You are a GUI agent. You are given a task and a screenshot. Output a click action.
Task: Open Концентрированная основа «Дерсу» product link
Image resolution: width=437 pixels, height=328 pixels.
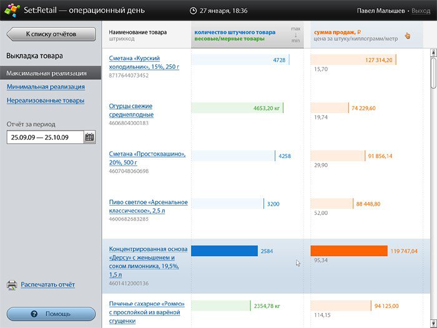(x=148, y=262)
